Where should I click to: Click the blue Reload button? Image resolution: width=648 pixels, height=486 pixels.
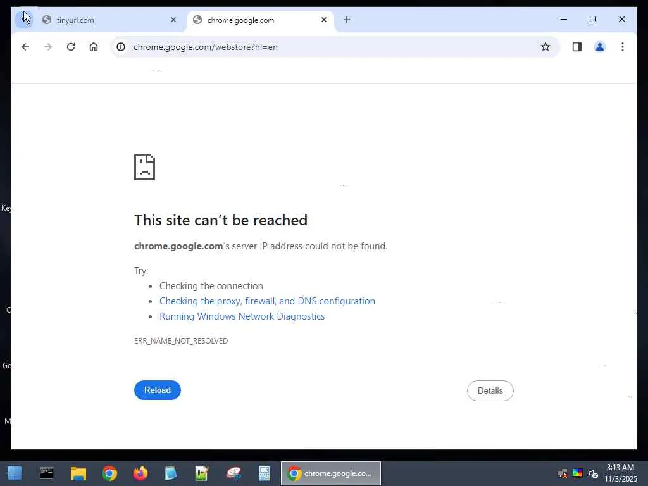[158, 390]
